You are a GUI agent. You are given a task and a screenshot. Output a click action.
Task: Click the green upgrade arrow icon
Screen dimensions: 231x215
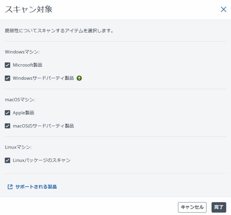click(79, 78)
